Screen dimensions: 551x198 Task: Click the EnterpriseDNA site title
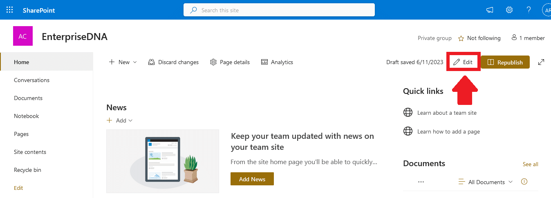coord(74,37)
